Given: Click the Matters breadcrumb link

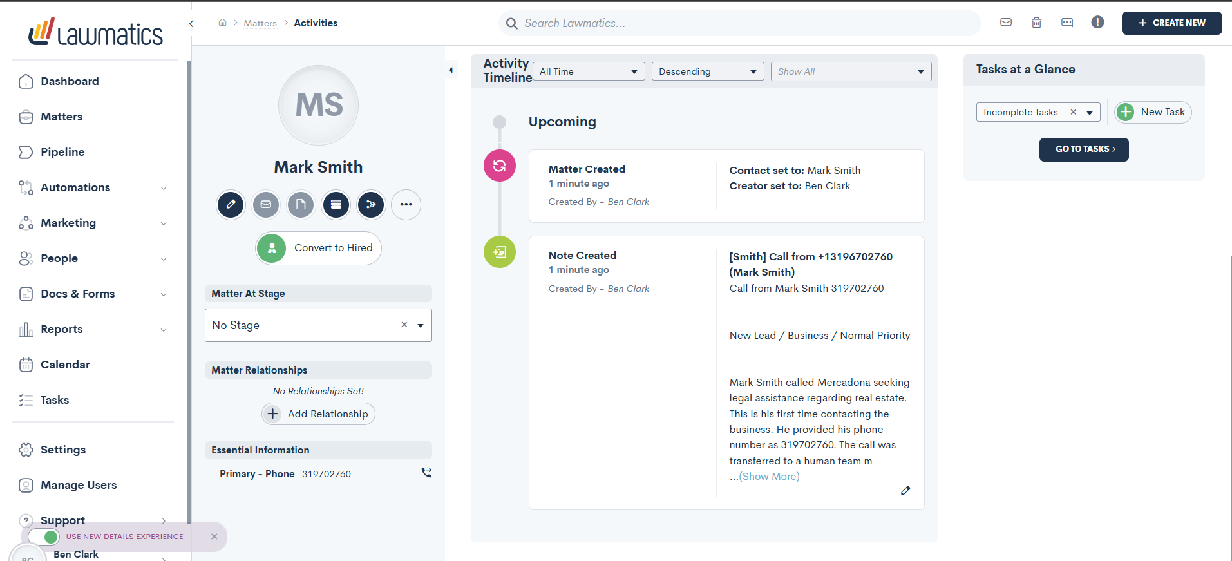Looking at the screenshot, I should pyautogui.click(x=260, y=23).
